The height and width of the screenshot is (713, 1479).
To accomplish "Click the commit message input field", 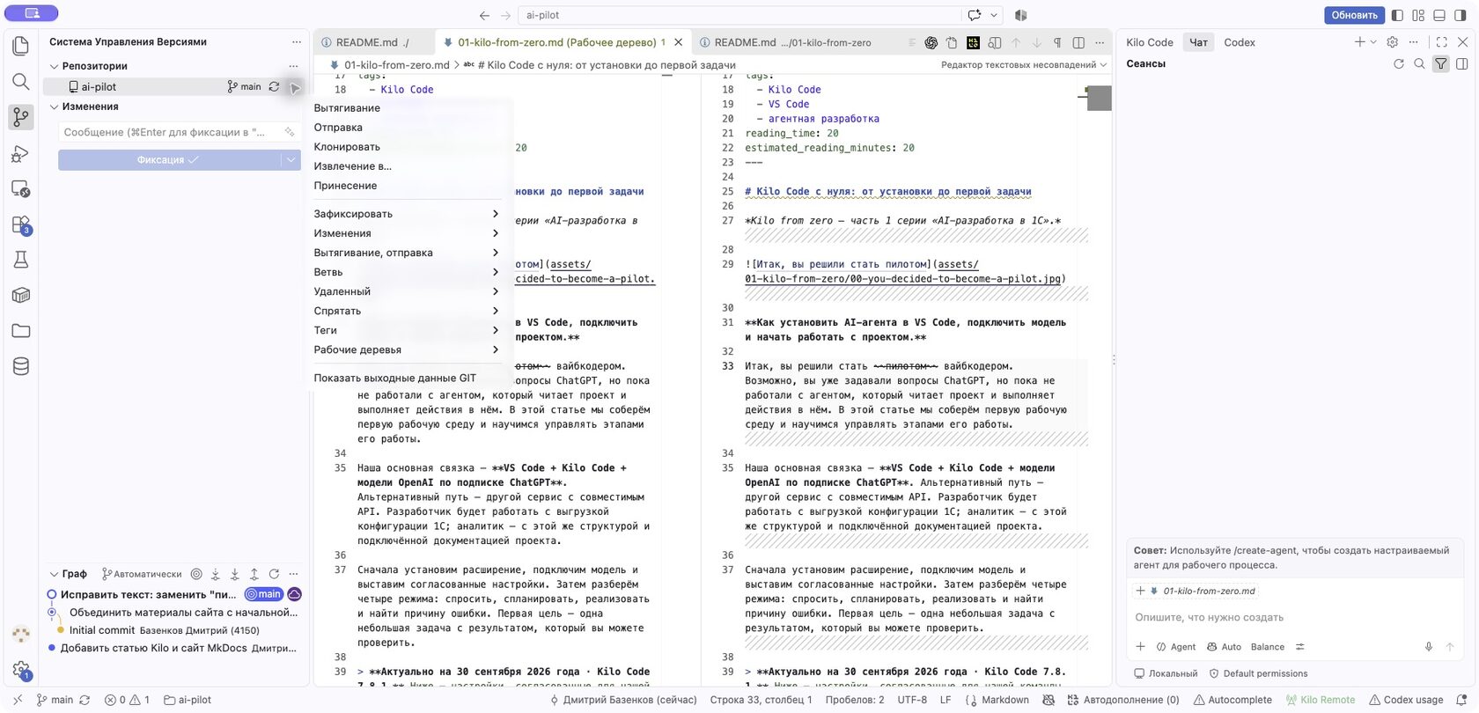I will click(x=180, y=132).
